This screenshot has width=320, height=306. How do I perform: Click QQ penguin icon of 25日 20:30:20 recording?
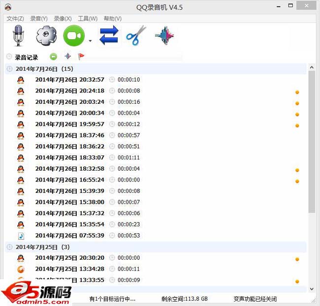tap(21, 258)
